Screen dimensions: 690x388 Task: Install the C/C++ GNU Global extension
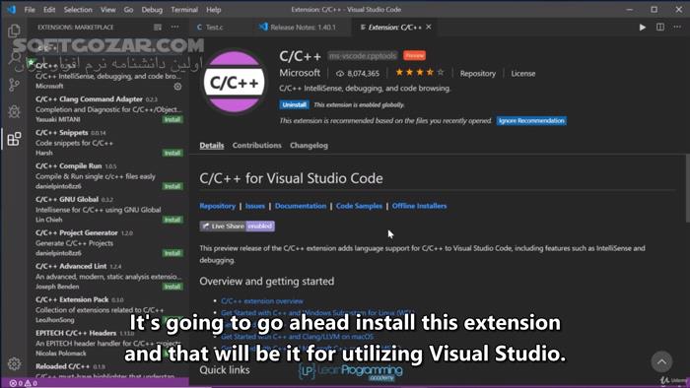[172, 220]
